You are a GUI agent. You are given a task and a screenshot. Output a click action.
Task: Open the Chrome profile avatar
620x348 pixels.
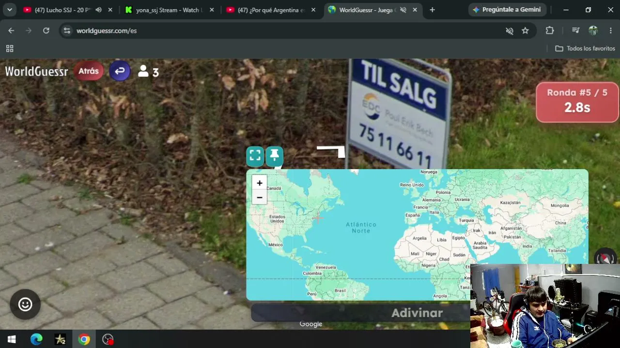593,30
